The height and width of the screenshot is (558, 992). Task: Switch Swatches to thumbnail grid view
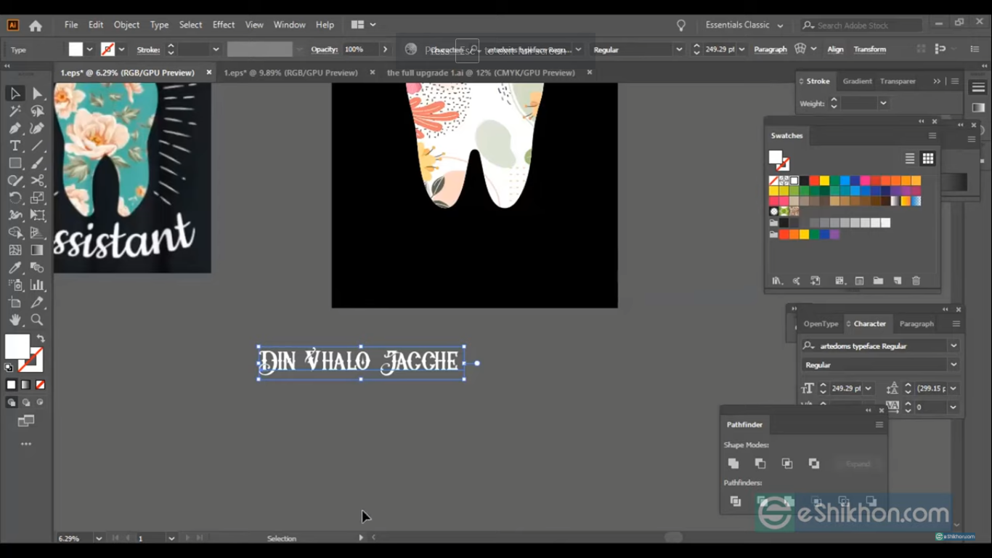pos(928,158)
